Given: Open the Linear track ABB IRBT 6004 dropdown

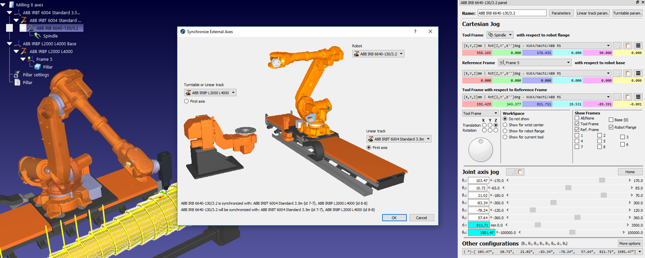Looking at the screenshot, I should 399,139.
